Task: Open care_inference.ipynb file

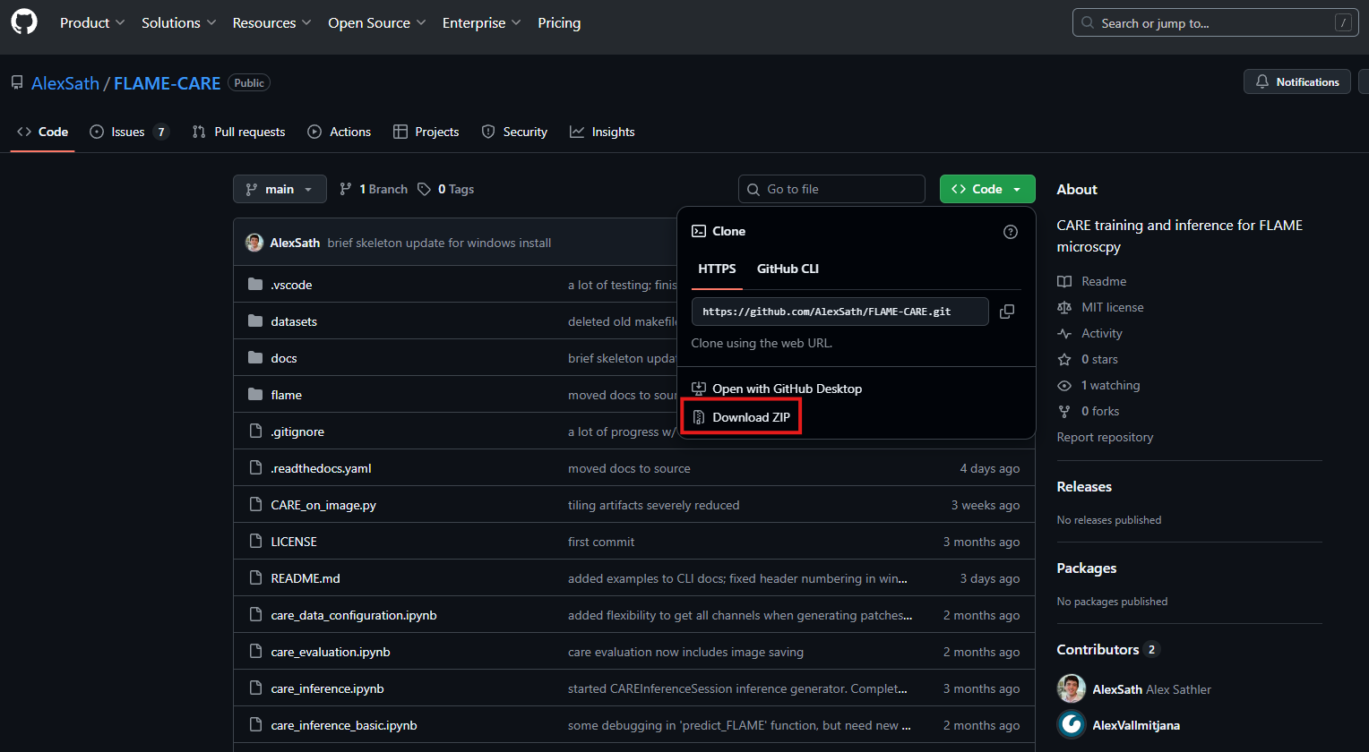Action: click(x=328, y=688)
